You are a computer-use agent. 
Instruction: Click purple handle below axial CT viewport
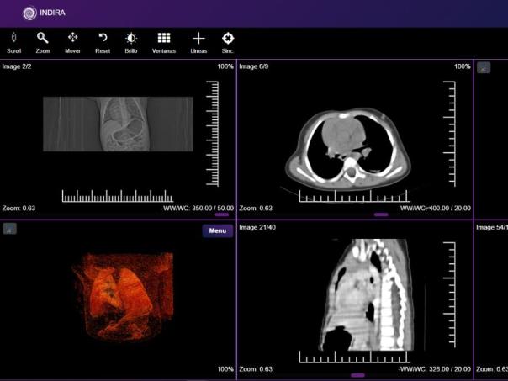(381, 214)
